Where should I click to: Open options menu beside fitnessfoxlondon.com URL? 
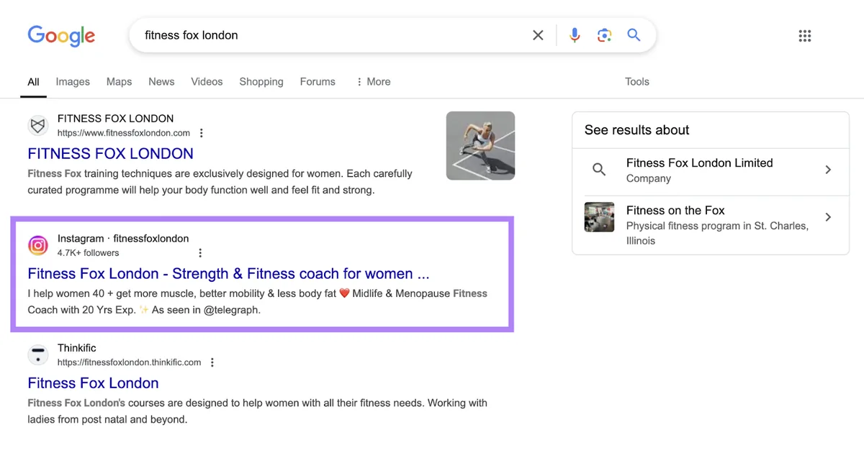[x=202, y=133]
